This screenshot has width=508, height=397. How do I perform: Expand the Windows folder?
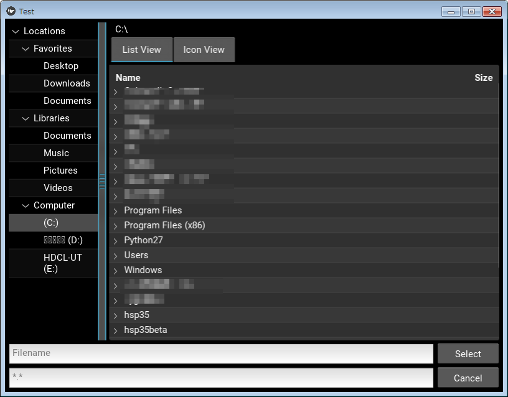pyautogui.click(x=115, y=270)
